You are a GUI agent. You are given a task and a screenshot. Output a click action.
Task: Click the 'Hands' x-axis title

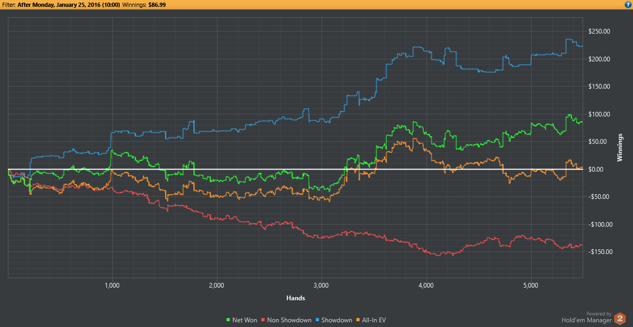click(x=296, y=298)
